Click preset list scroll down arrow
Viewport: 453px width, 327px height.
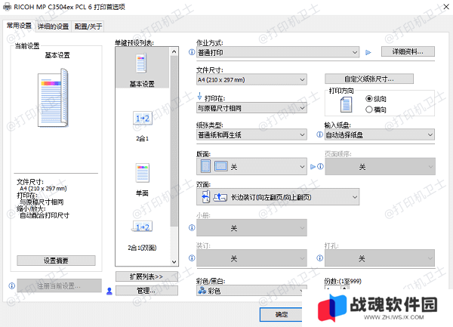pos(174,262)
